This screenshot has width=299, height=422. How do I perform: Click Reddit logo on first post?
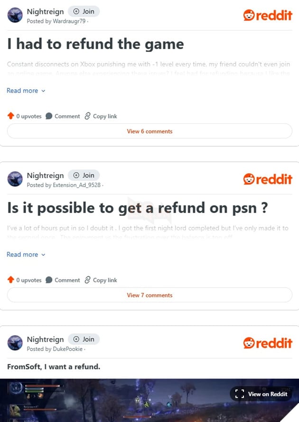tap(268, 15)
